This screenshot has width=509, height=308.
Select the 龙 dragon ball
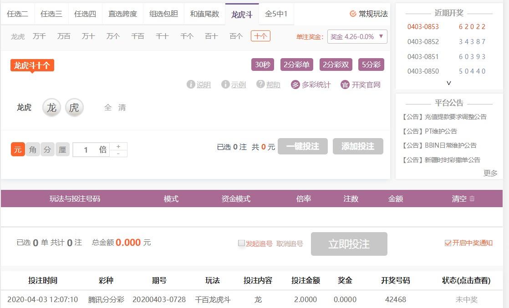tap(51, 108)
